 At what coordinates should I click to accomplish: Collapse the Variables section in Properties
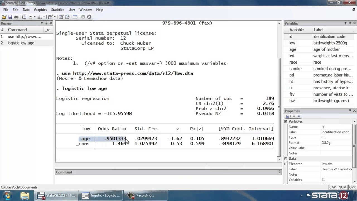click(286, 121)
